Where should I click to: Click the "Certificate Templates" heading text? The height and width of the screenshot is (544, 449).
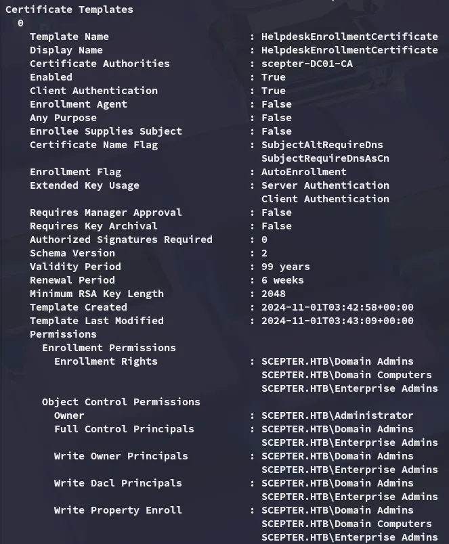pyautogui.click(x=69, y=9)
